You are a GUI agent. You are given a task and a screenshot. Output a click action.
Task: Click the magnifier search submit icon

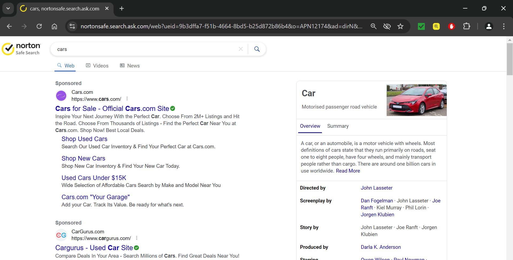(x=257, y=49)
